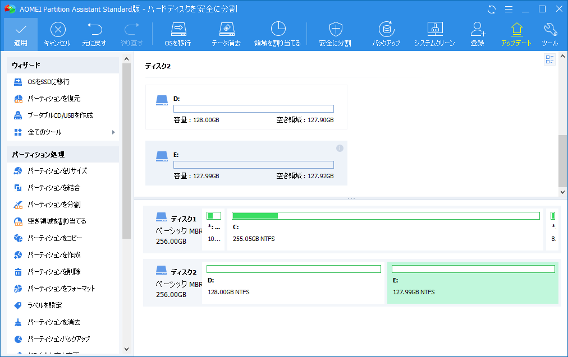The image size is (568, 357).
Task: Click the 登録 register icon
Action: click(478, 34)
